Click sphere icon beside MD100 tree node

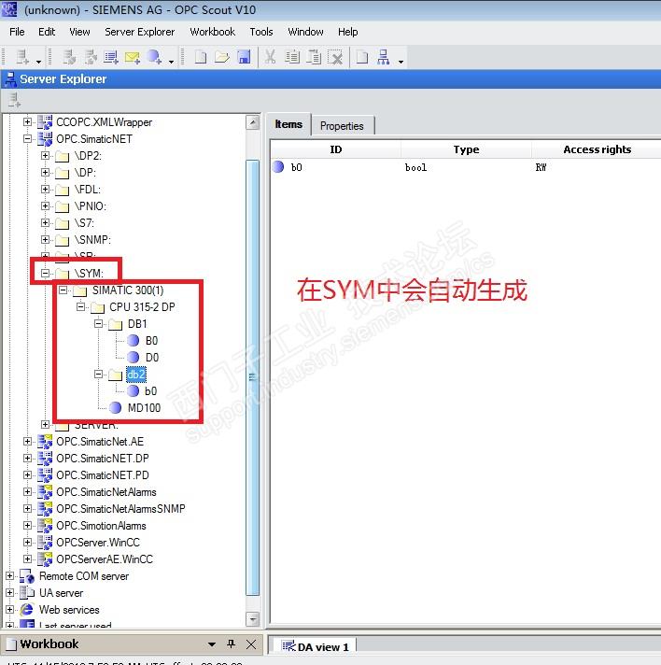(x=116, y=407)
